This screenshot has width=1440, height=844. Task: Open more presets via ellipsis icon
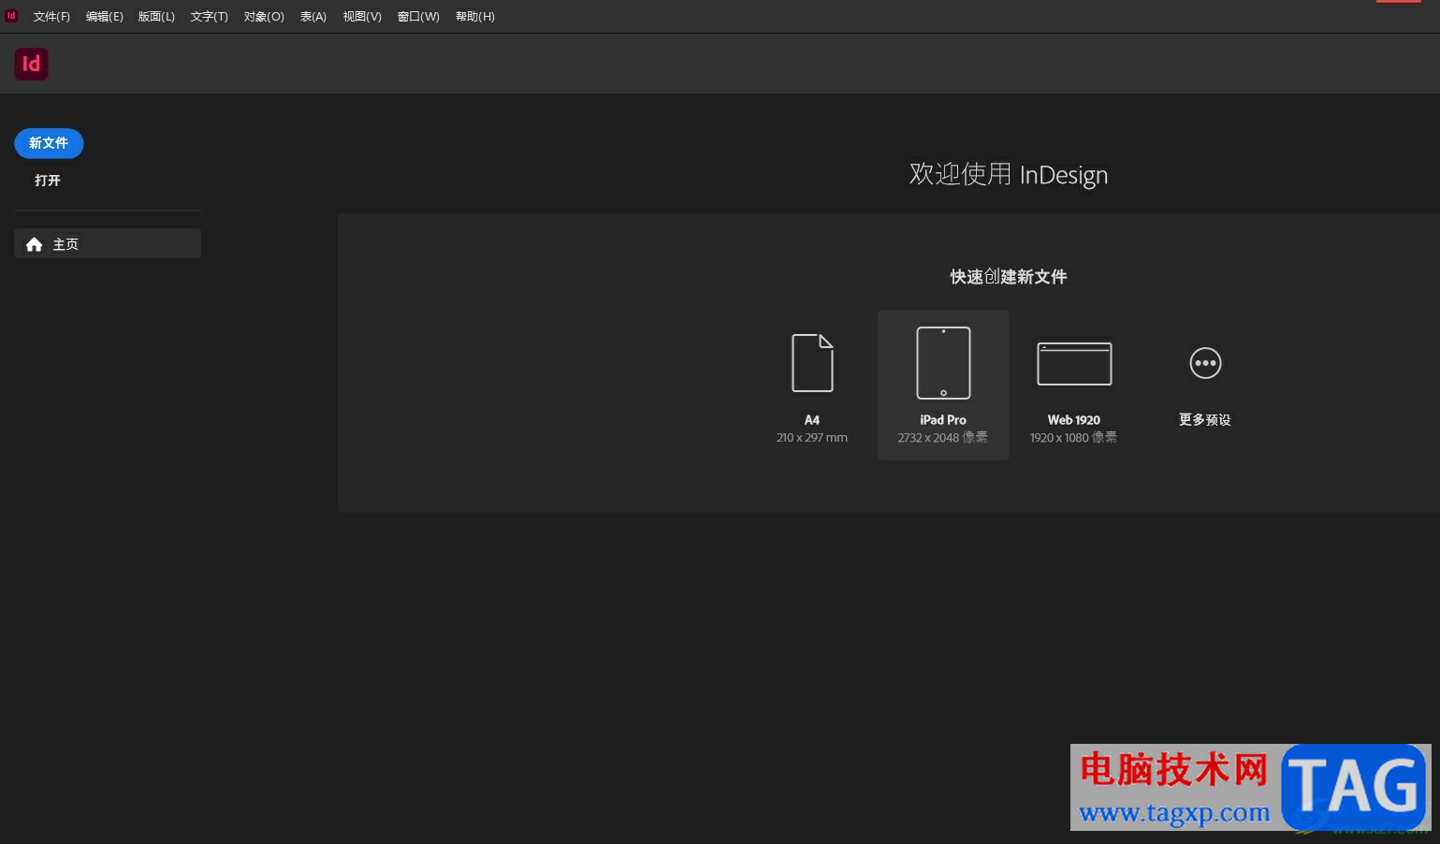tap(1205, 363)
